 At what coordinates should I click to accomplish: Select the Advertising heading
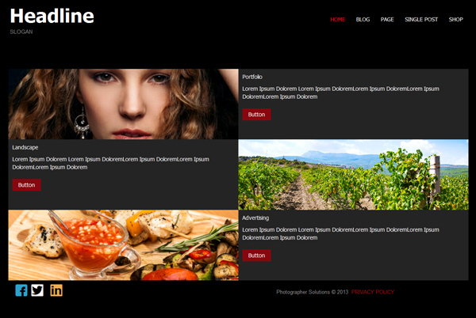pyautogui.click(x=255, y=218)
